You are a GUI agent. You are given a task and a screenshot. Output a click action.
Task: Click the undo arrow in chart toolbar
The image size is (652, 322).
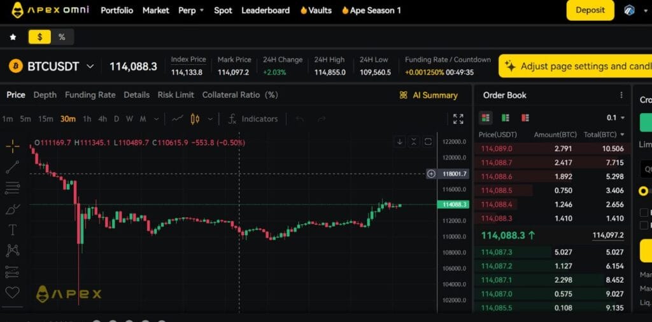[x=300, y=119]
